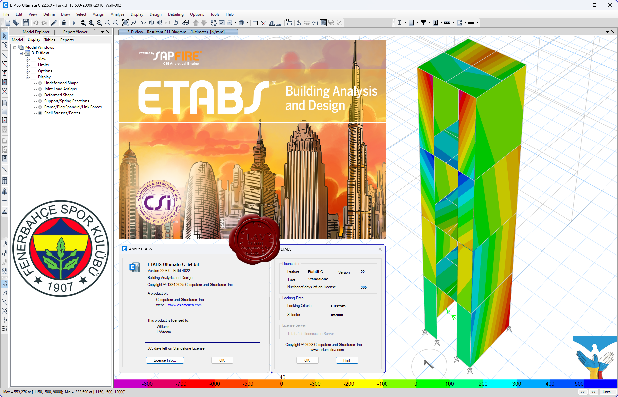Click the << button in status bar

(x=583, y=392)
